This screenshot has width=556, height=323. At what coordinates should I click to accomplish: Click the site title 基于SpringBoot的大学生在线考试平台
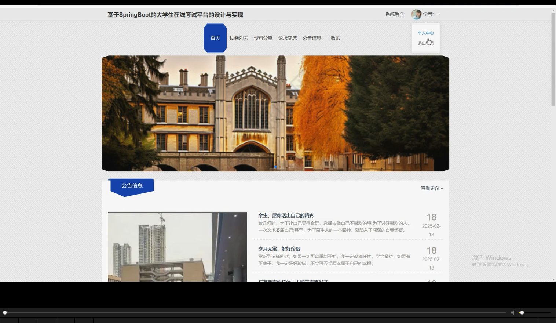point(175,15)
